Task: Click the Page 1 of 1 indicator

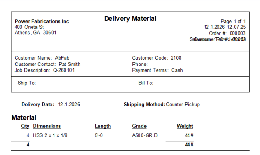Action: pyautogui.click(x=233, y=21)
